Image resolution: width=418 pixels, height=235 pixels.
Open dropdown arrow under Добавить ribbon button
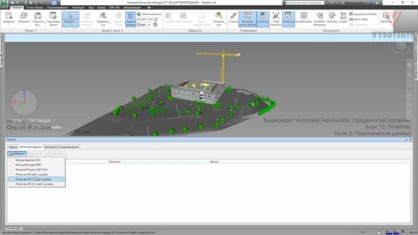[8, 24]
